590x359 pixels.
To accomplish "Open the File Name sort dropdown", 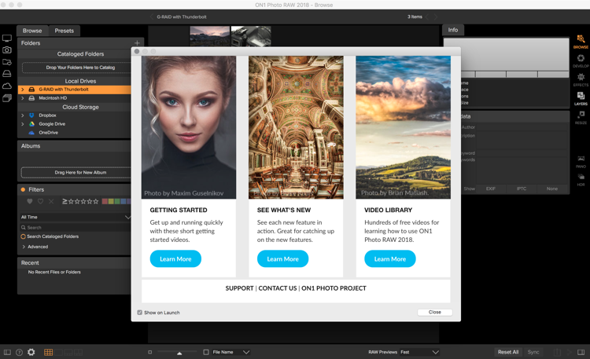I will click(231, 352).
